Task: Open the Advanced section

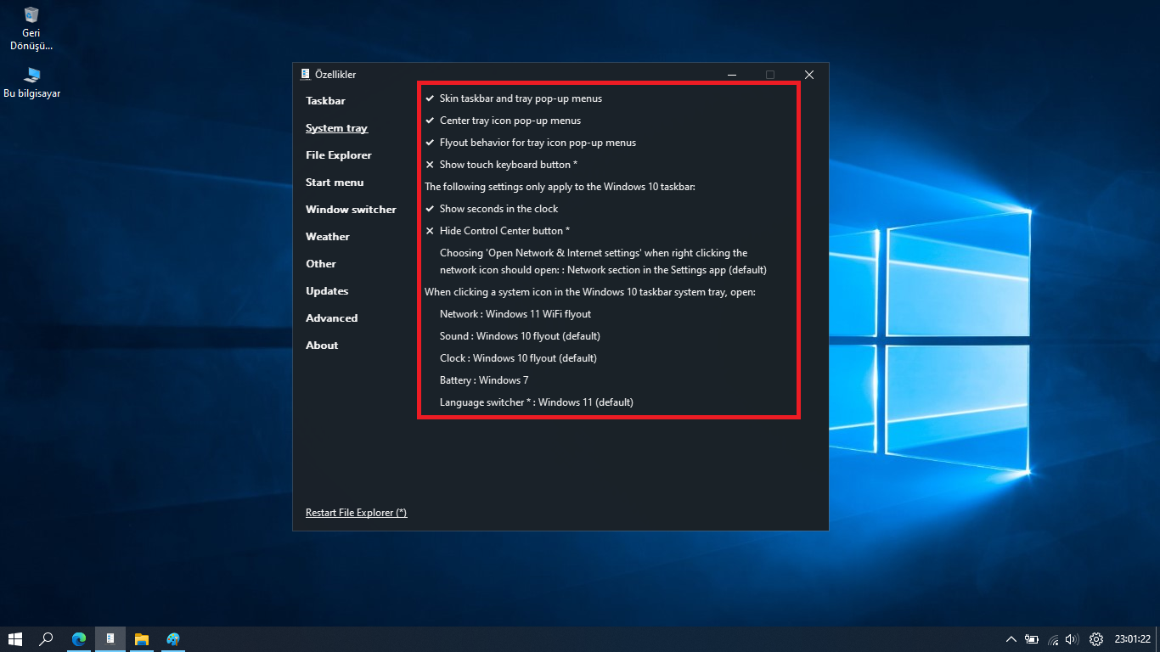Action: 331,318
